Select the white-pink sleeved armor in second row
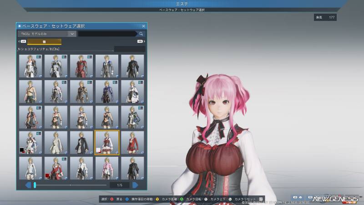 coord(56,92)
